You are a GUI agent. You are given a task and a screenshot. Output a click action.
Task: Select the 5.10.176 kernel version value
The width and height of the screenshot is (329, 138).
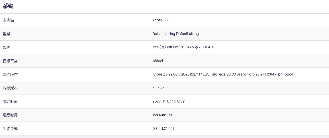coord(158,88)
